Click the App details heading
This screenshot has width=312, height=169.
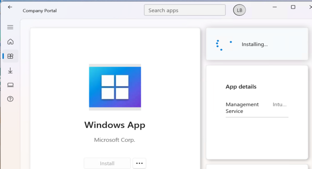pyautogui.click(x=241, y=87)
